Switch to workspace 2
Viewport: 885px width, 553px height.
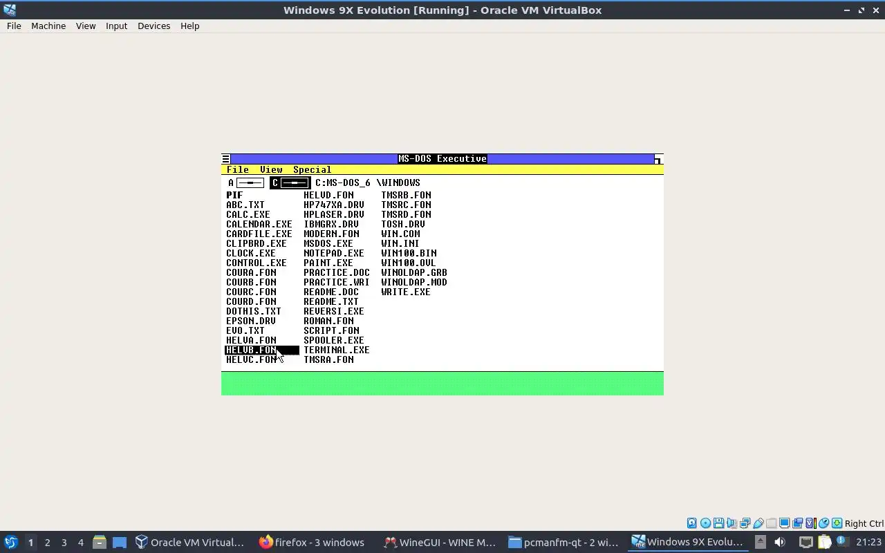(x=47, y=543)
